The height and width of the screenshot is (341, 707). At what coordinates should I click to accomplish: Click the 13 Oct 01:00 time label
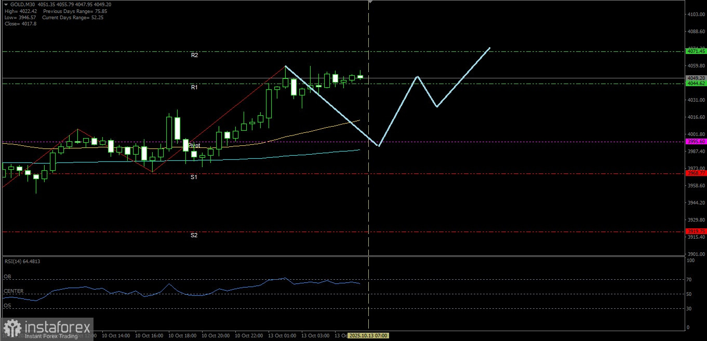pos(282,336)
